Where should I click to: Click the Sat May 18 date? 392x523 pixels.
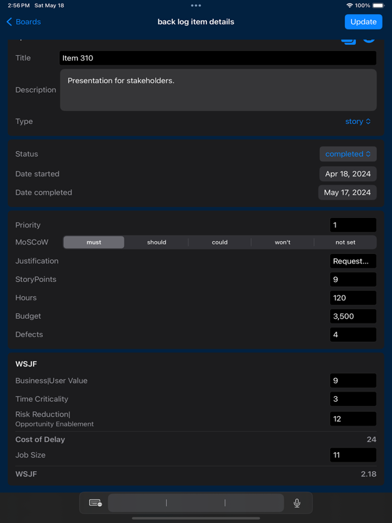[49, 5]
